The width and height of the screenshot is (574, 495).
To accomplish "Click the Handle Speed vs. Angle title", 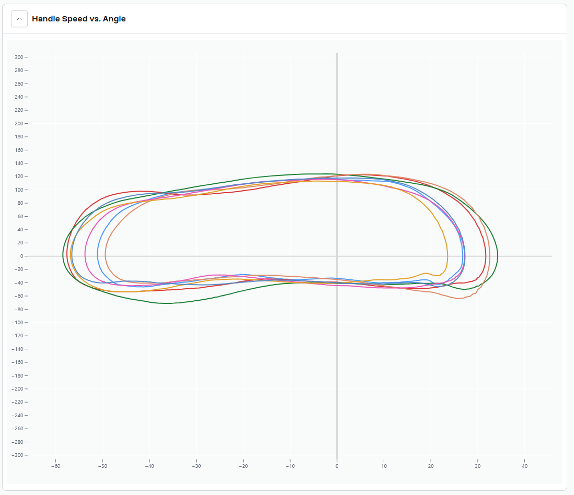I will 78,19.
